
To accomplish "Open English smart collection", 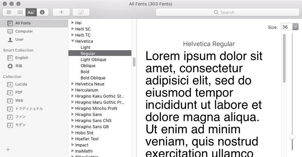I will [21, 58].
